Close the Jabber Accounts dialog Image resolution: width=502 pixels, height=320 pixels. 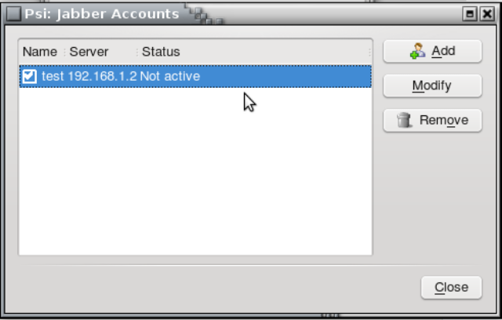click(451, 287)
